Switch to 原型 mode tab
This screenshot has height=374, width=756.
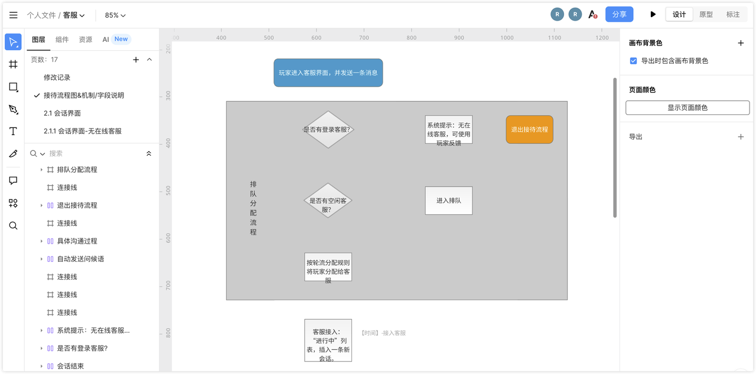706,15
